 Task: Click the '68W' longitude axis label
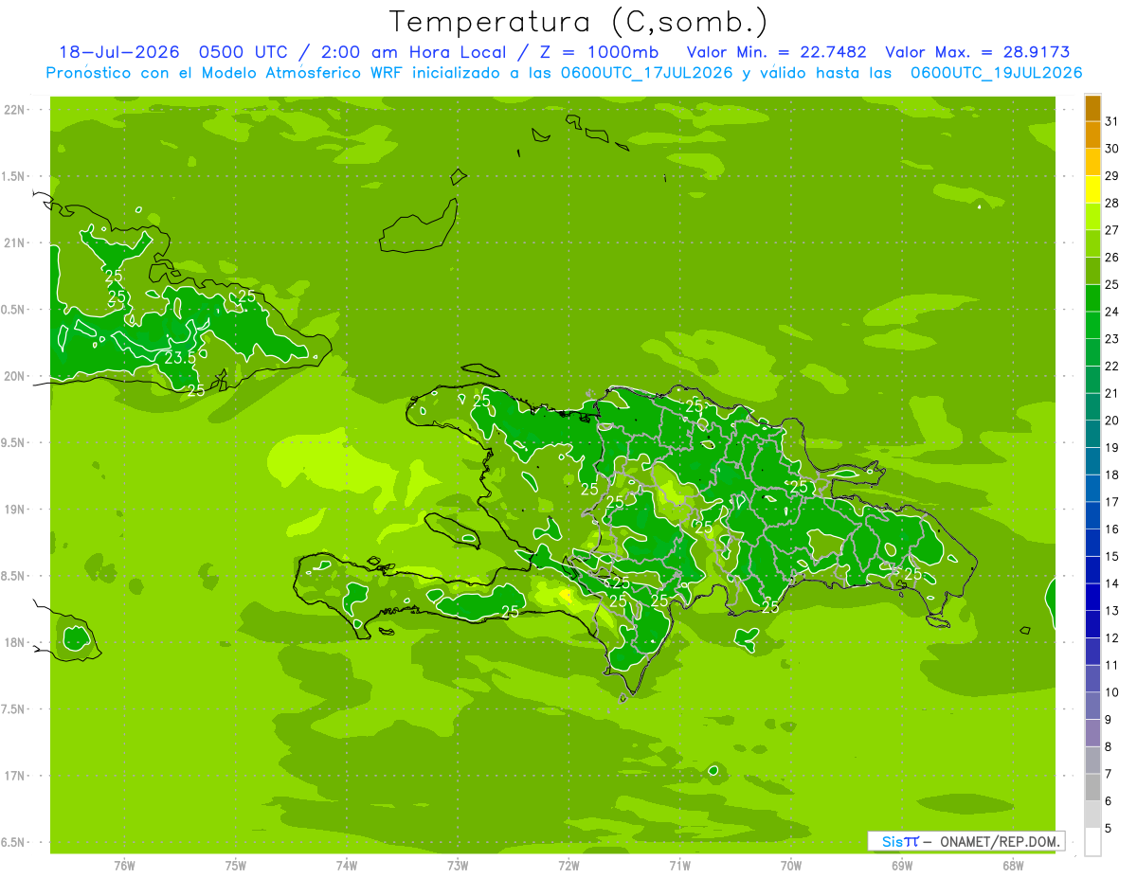tap(1013, 866)
